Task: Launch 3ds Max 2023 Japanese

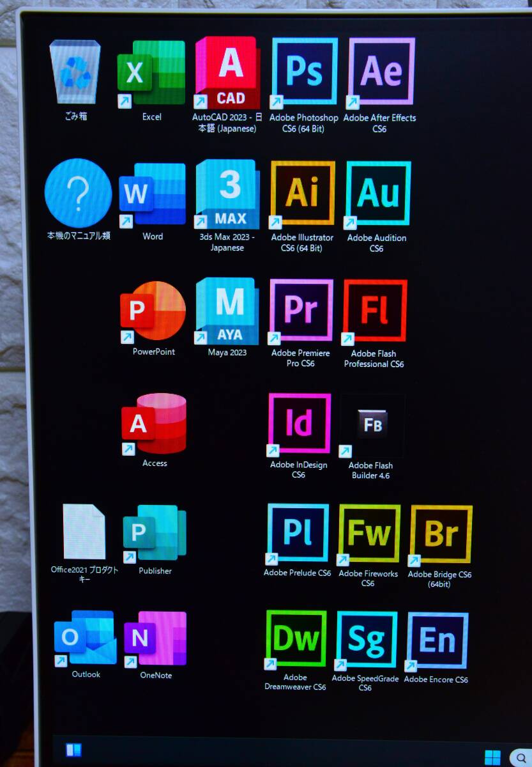Action: click(227, 194)
